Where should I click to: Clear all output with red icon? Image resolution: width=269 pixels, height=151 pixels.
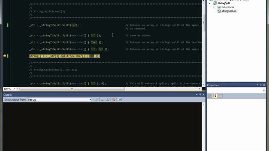[113, 100]
